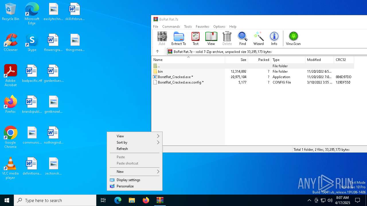
Task: Expand the View submenu in context menu
Action: (134, 136)
